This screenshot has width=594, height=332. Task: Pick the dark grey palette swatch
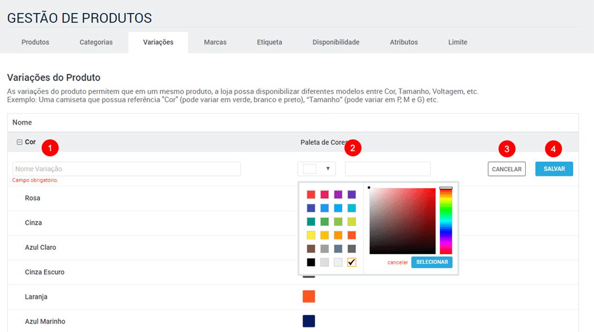coord(352,249)
